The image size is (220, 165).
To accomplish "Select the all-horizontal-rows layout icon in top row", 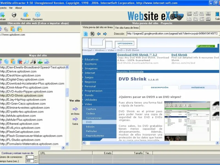I will [x=208, y=13].
